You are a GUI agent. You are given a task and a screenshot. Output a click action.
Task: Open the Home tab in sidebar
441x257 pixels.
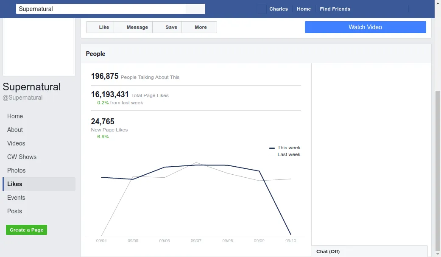coord(39,116)
